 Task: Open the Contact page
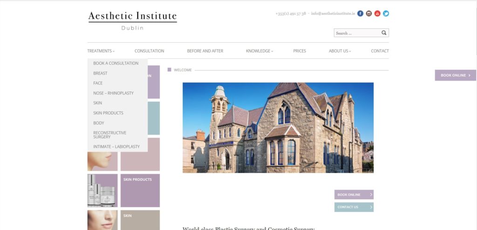click(380, 51)
